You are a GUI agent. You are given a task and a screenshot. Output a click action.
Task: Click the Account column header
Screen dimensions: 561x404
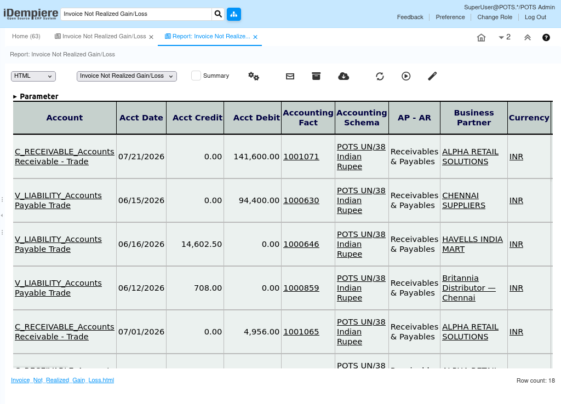pyautogui.click(x=65, y=118)
